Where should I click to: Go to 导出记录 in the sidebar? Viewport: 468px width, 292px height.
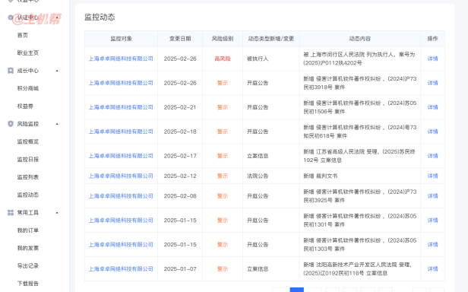point(28,265)
